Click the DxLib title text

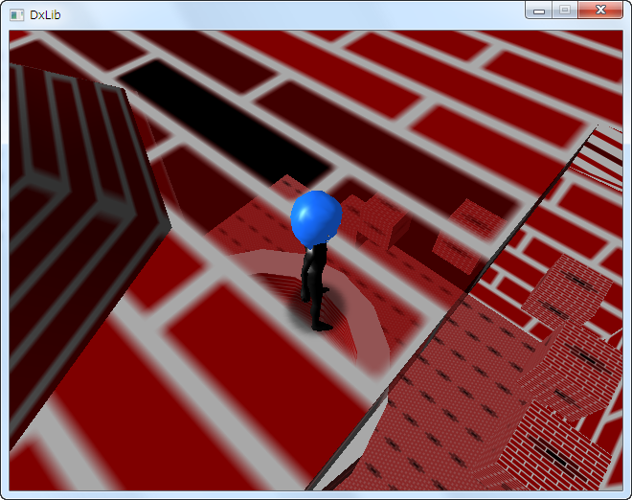[x=46, y=14]
